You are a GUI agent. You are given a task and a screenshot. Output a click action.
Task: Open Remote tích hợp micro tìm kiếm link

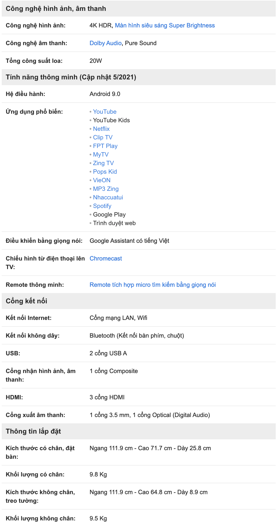pos(153,285)
